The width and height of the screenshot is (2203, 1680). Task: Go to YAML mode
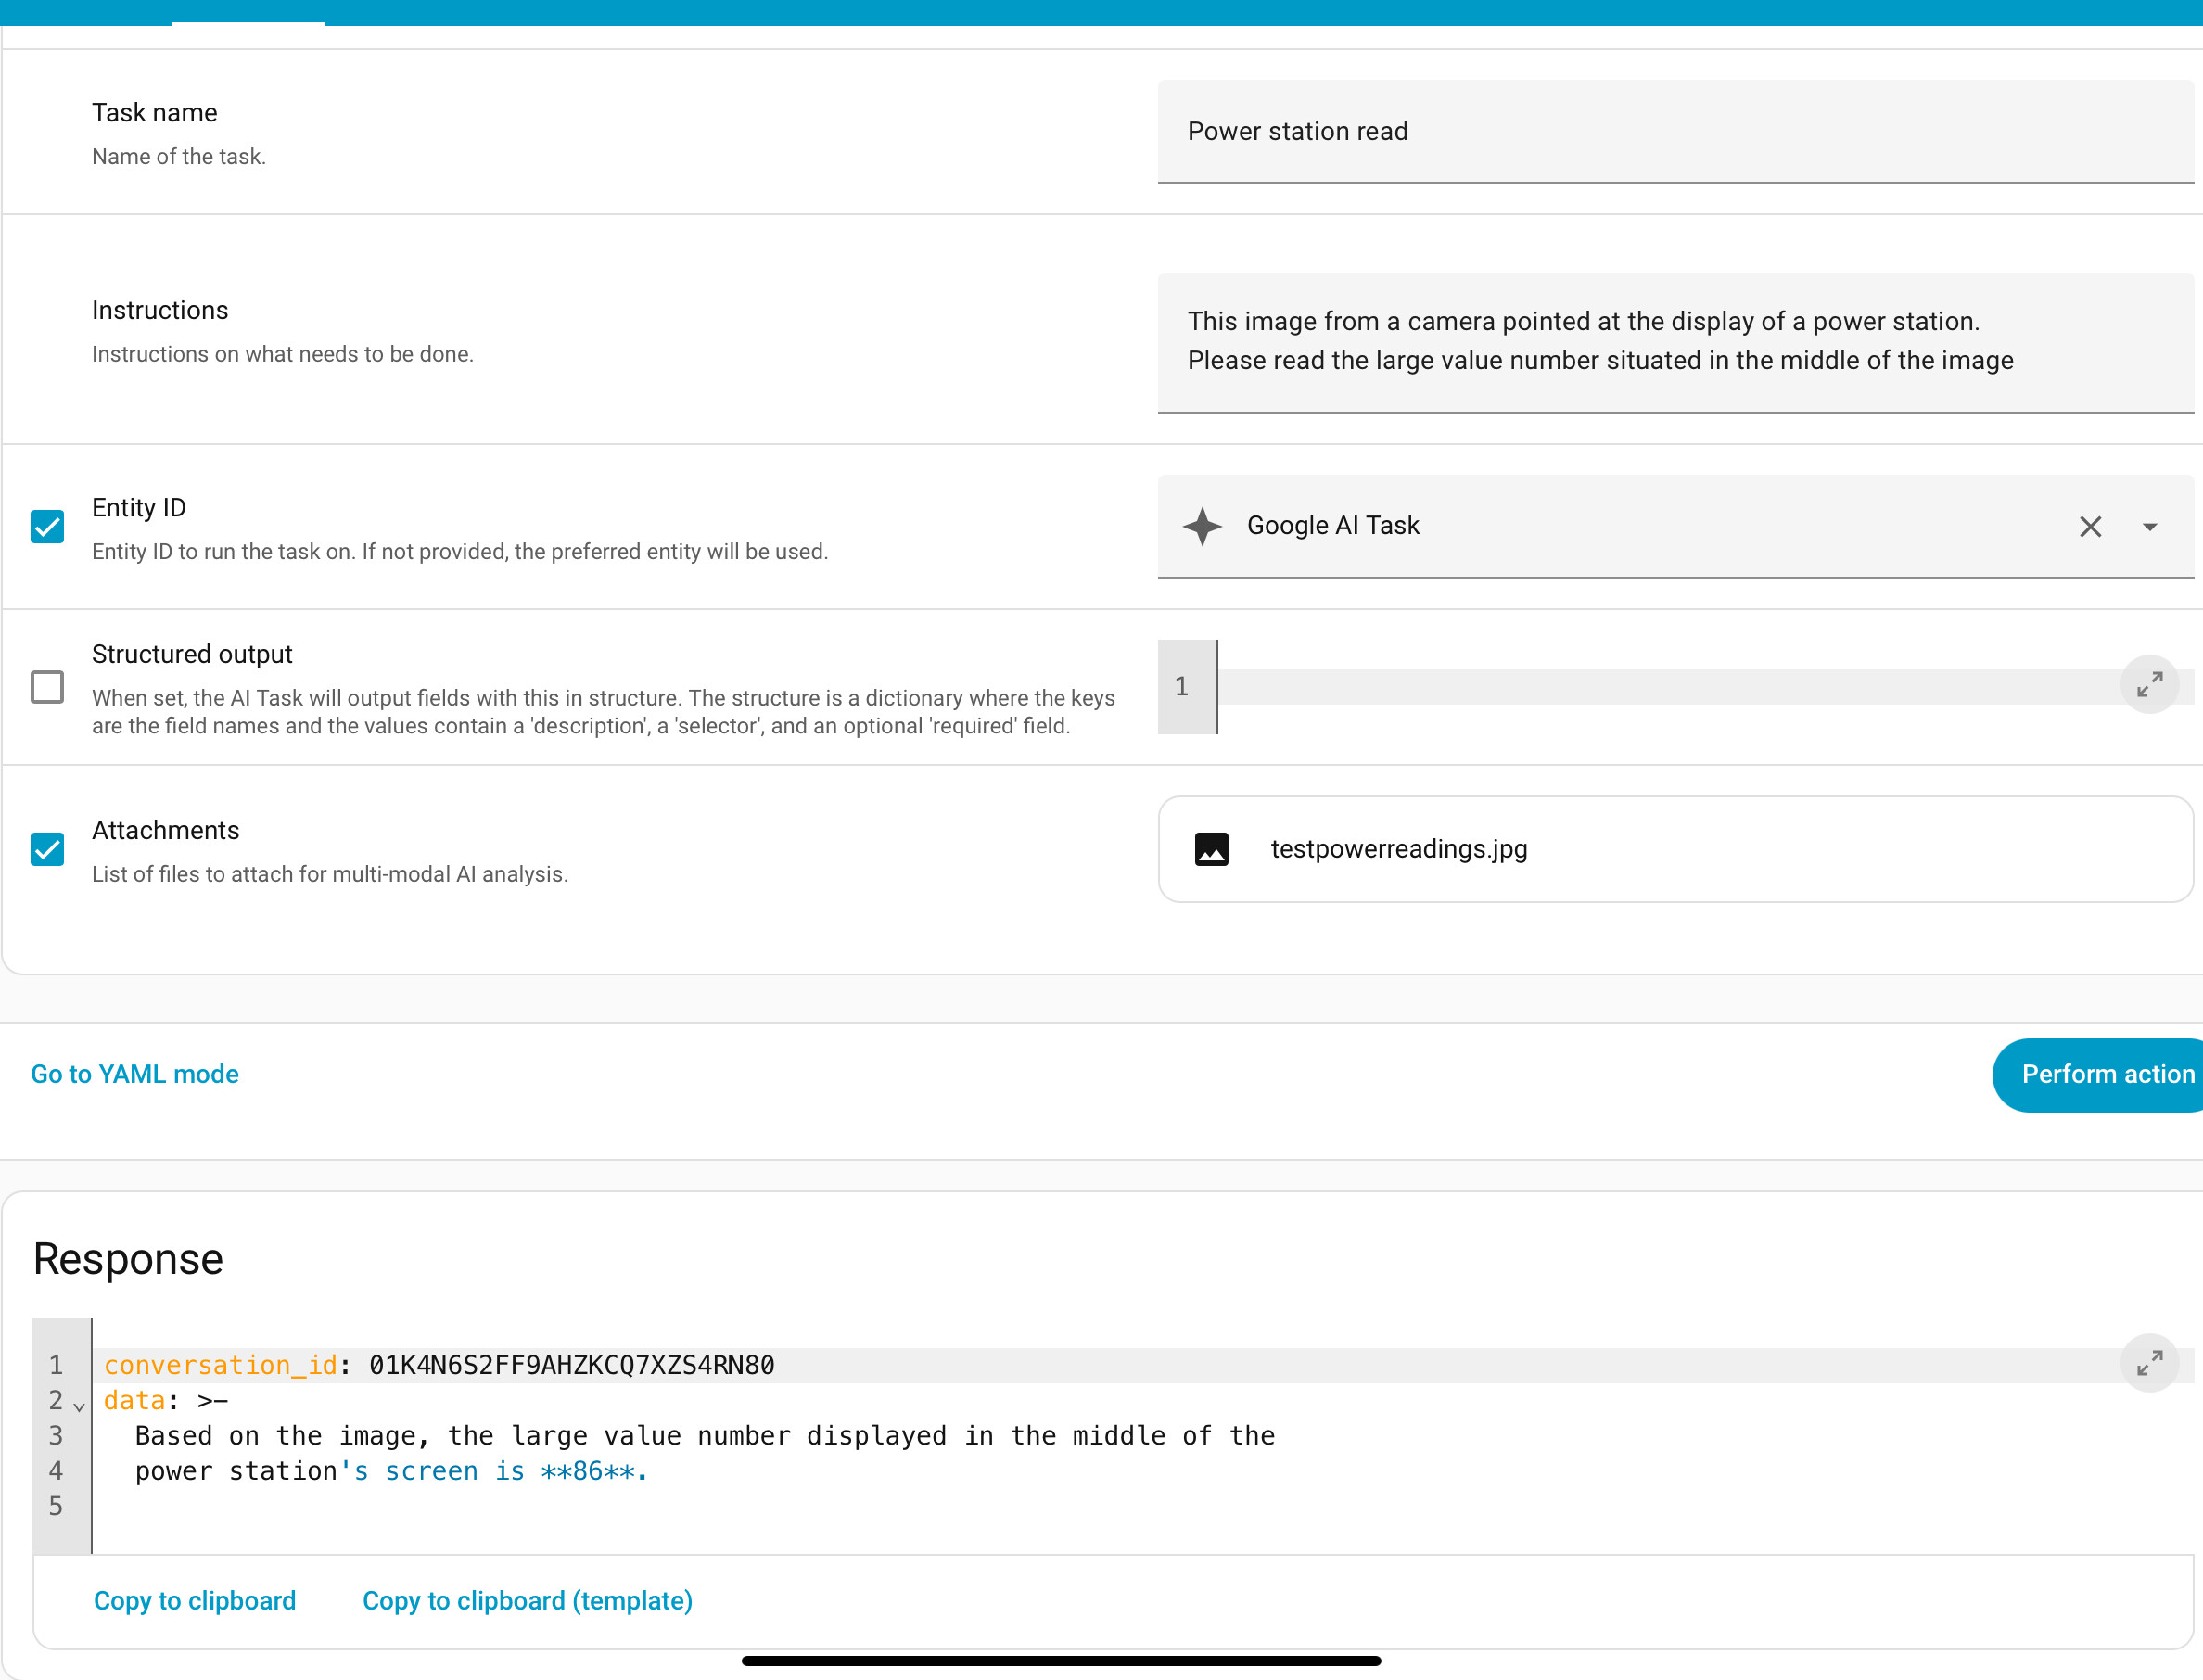[x=134, y=1074]
